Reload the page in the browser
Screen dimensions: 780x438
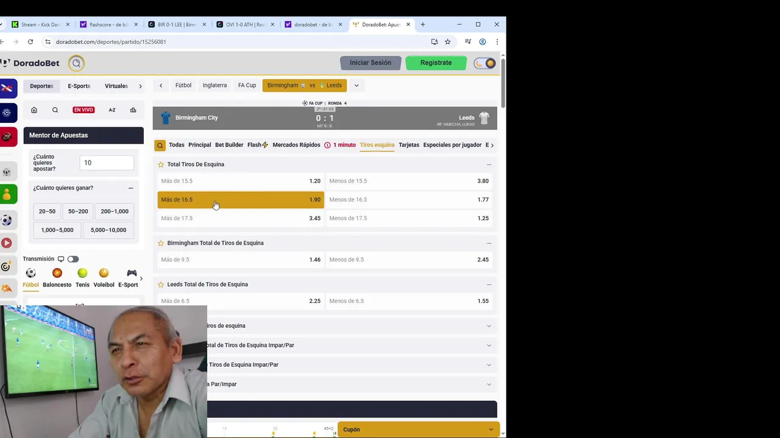(x=30, y=42)
